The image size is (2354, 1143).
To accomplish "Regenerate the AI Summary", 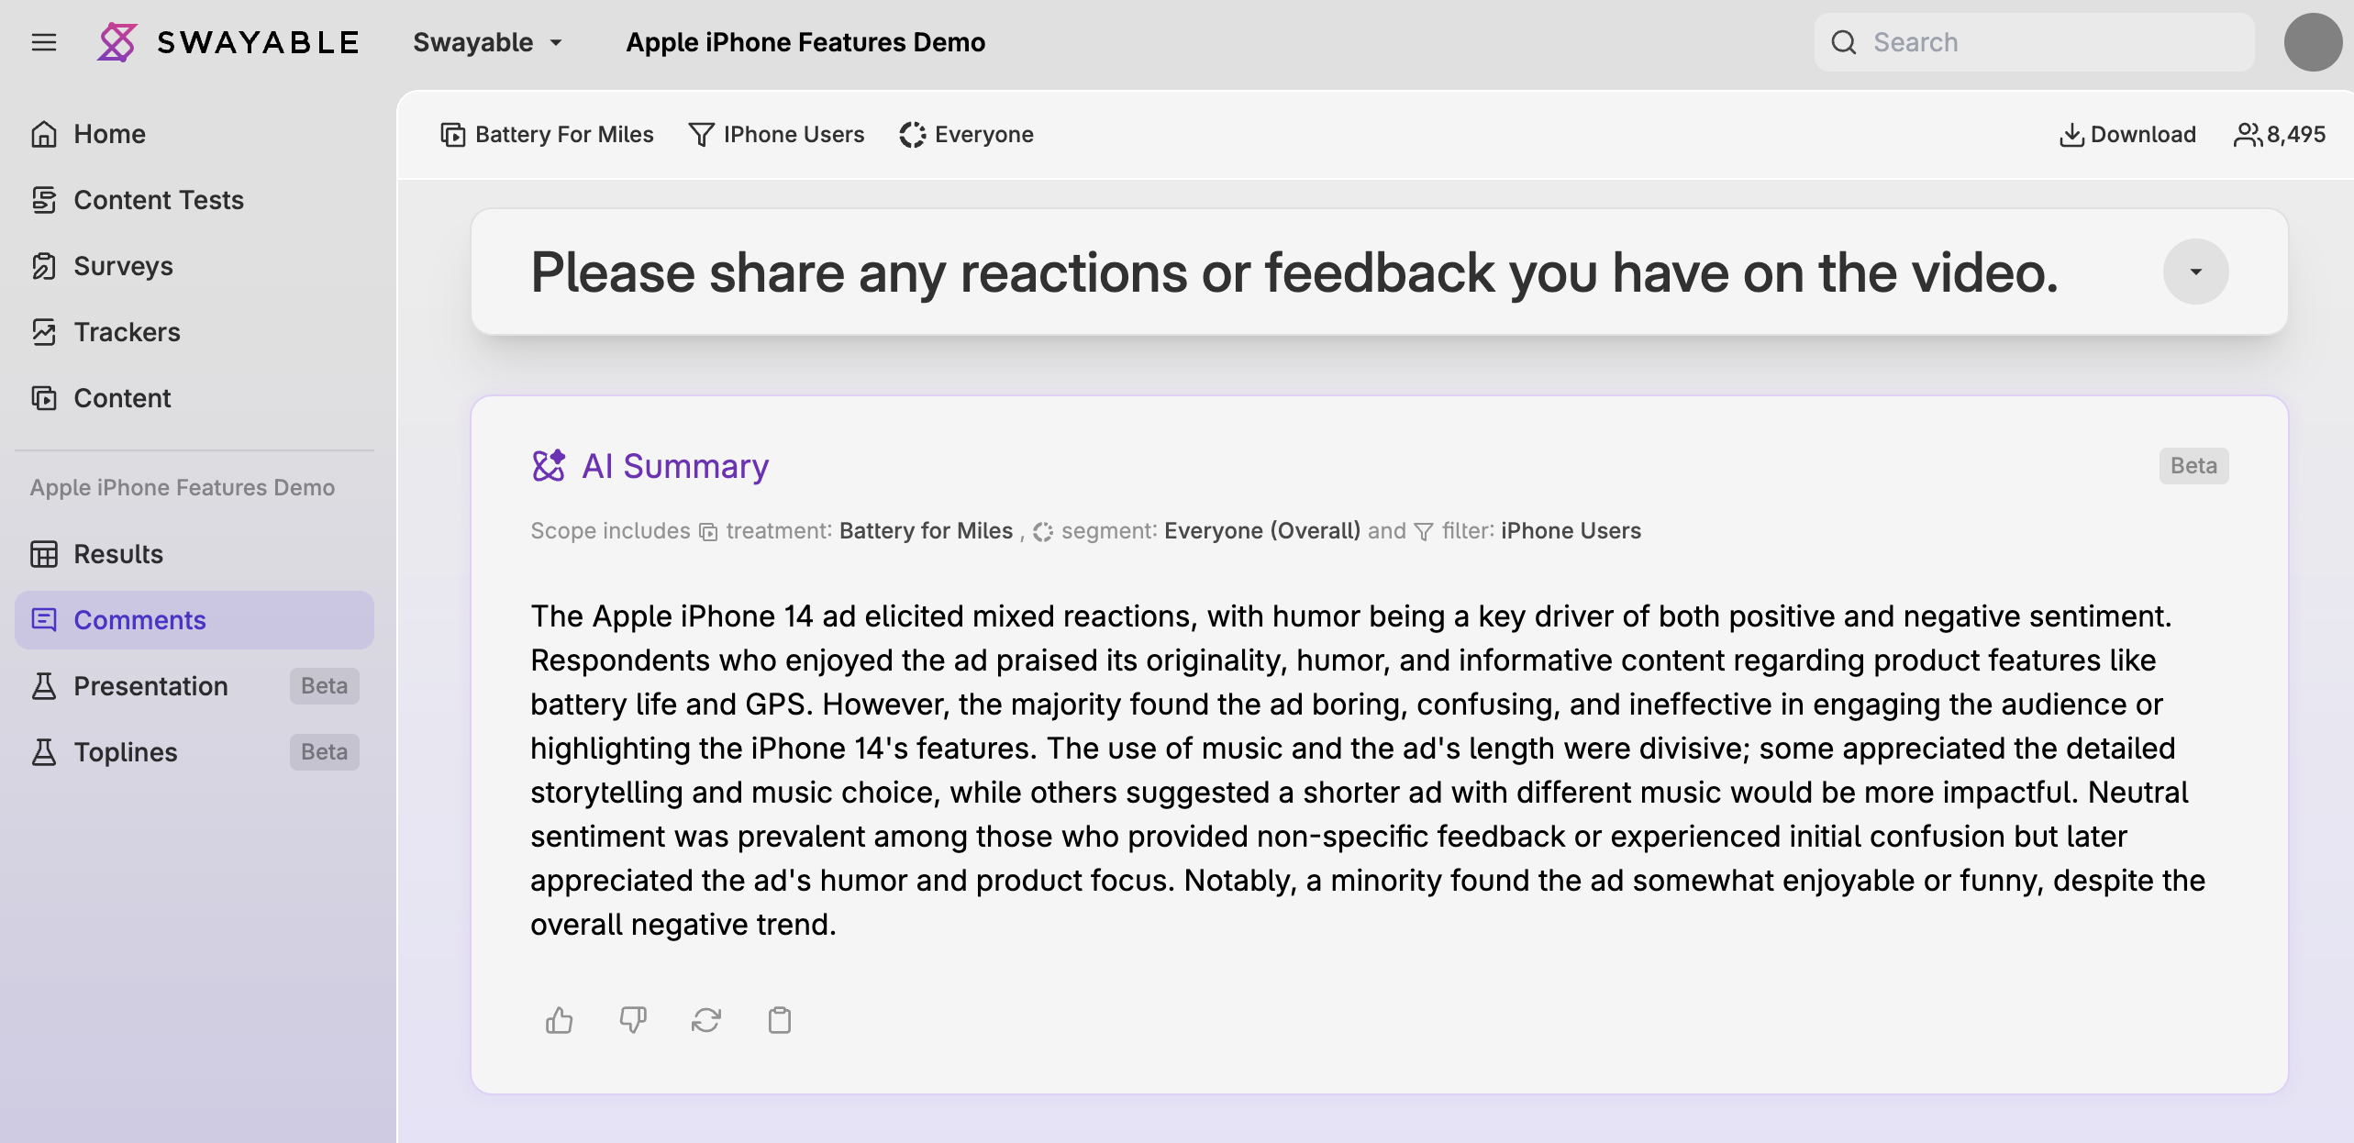I will click(706, 1020).
